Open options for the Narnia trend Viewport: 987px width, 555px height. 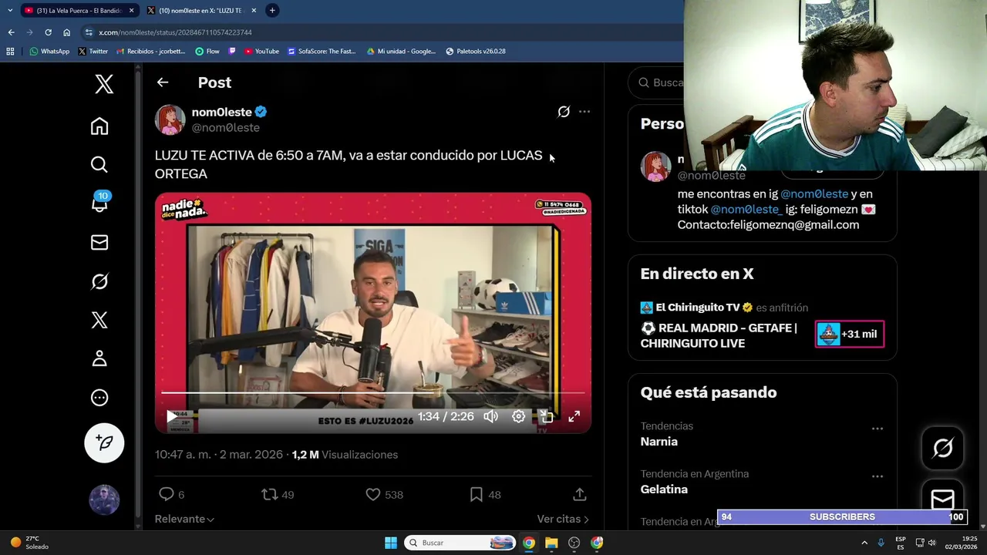point(877,429)
